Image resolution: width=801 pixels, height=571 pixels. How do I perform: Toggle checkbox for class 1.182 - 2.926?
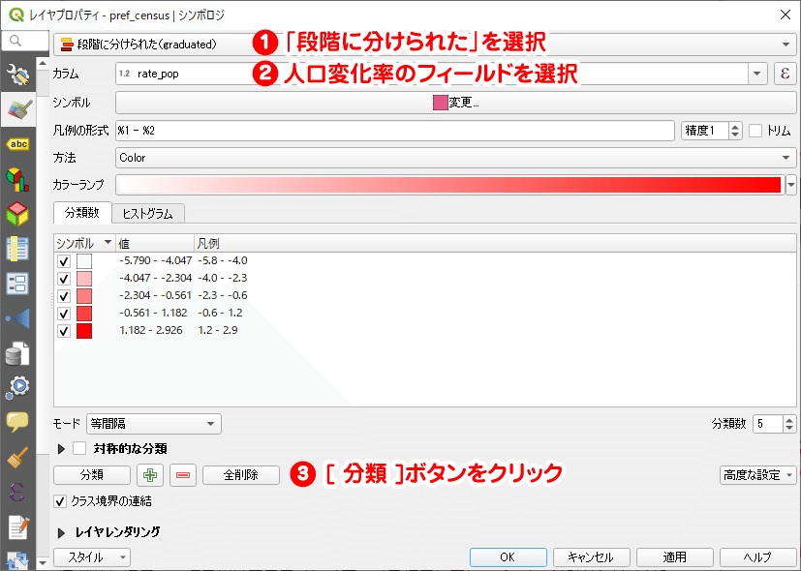coord(64,331)
